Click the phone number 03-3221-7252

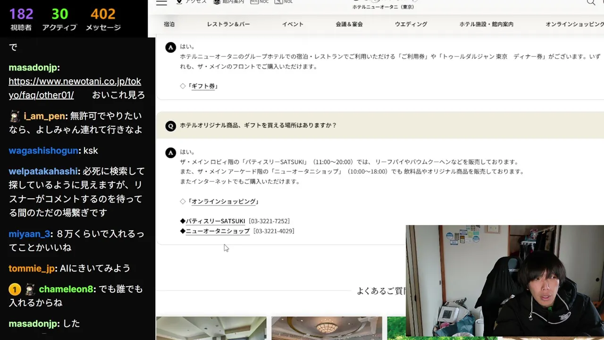[269, 221]
